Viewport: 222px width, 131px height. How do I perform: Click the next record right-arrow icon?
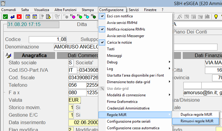pos(35,17)
